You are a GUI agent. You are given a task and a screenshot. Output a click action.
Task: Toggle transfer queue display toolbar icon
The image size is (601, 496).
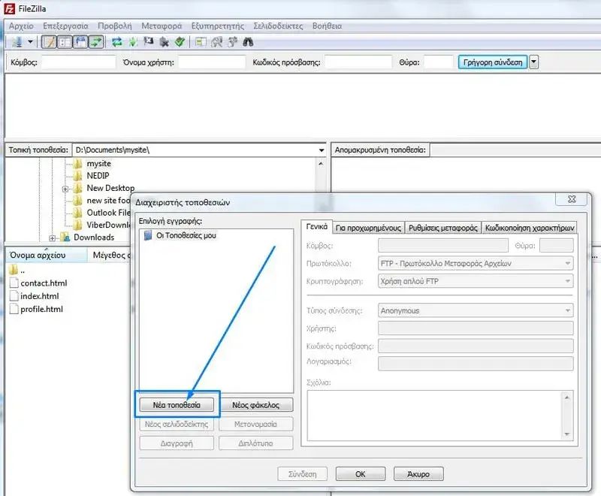coord(96,42)
